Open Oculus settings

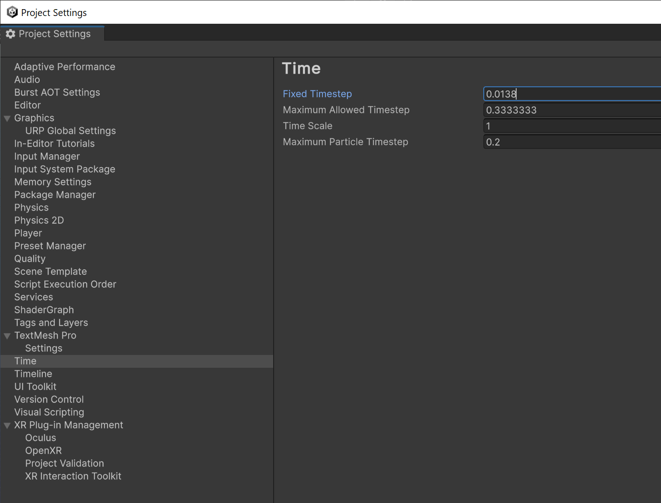coord(40,438)
